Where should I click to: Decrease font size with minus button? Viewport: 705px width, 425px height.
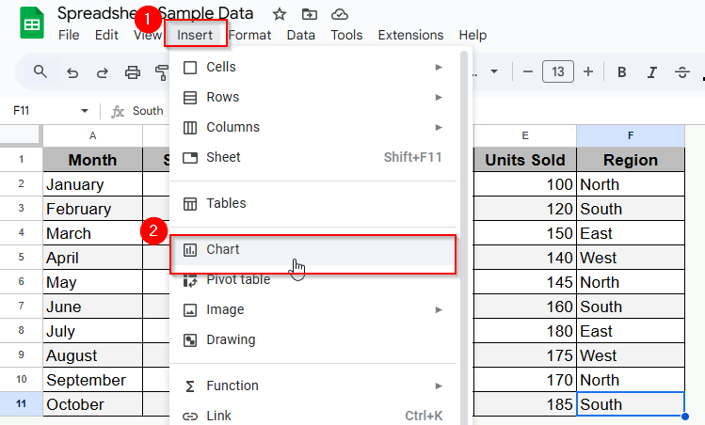tap(528, 71)
